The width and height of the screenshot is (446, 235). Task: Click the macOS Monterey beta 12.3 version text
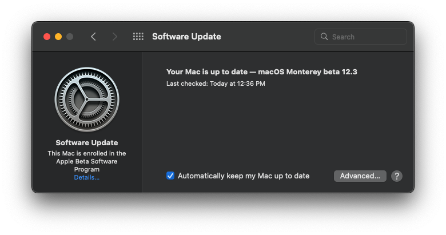(308, 71)
